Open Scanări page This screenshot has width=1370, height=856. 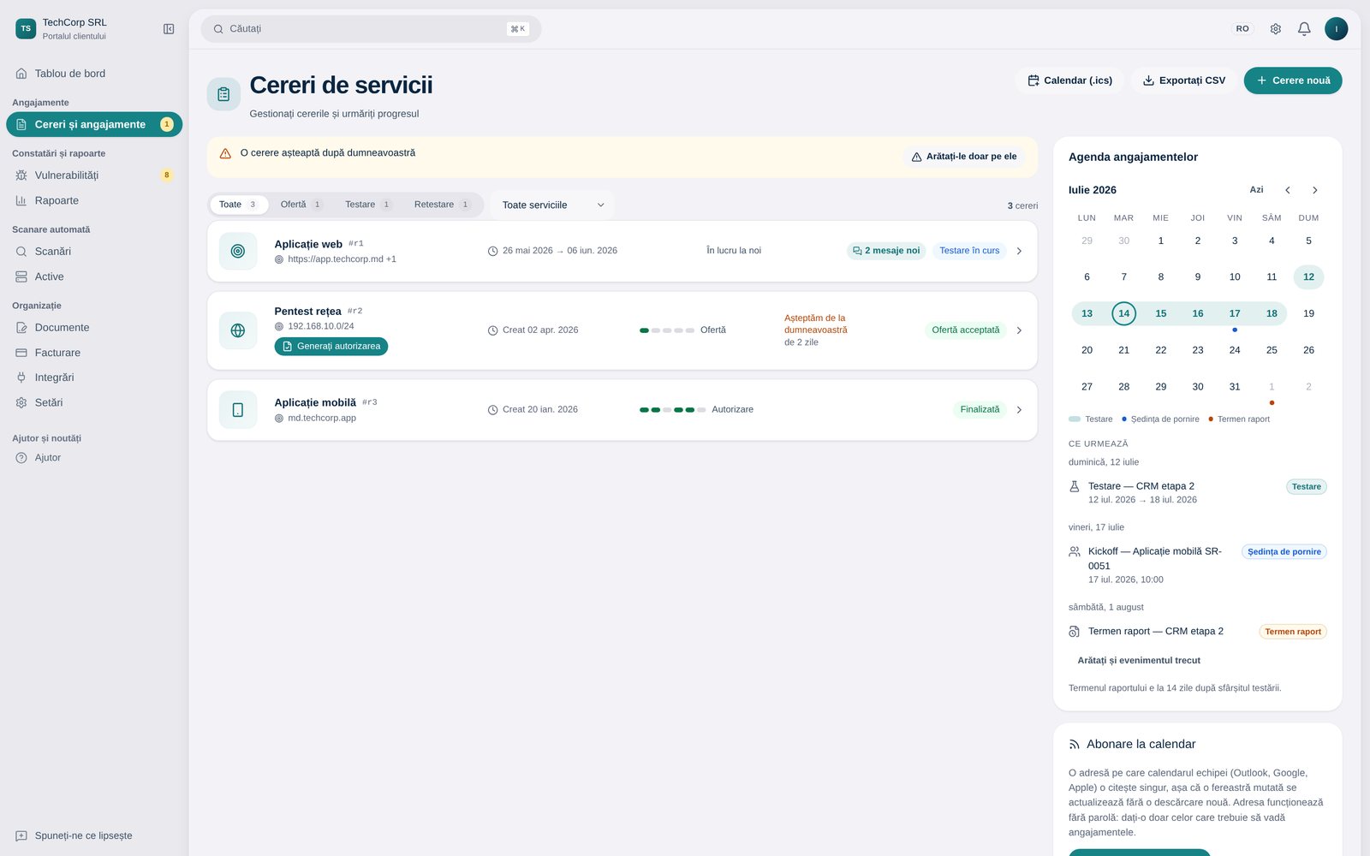(94, 252)
